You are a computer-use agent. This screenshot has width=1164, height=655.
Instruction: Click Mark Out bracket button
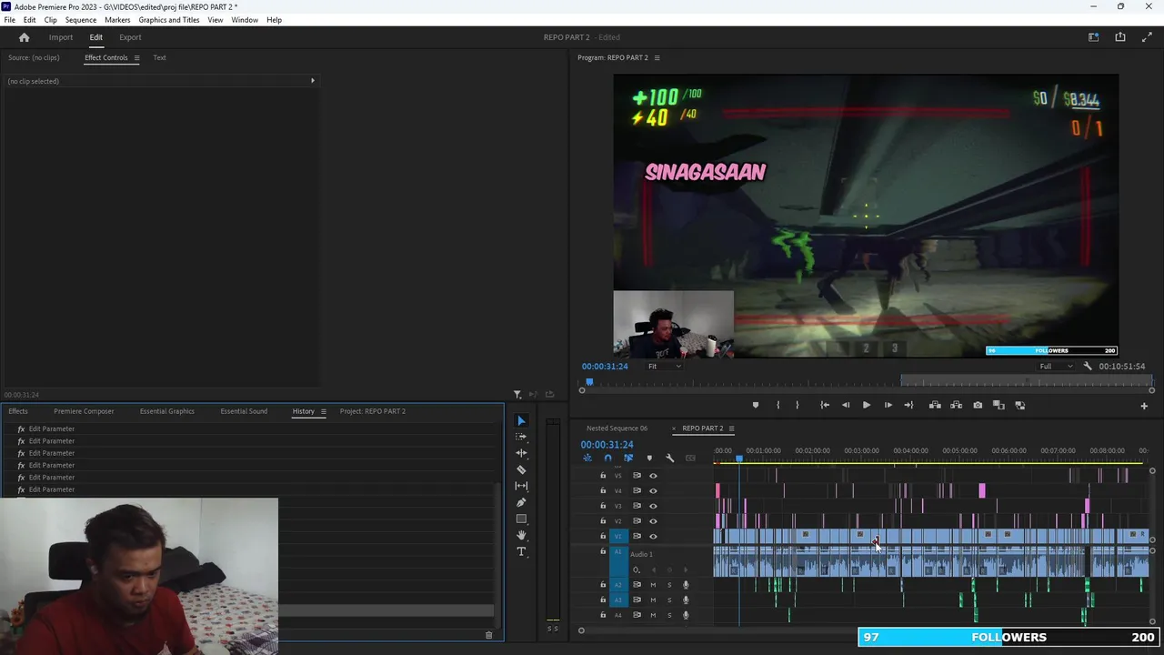point(798,405)
